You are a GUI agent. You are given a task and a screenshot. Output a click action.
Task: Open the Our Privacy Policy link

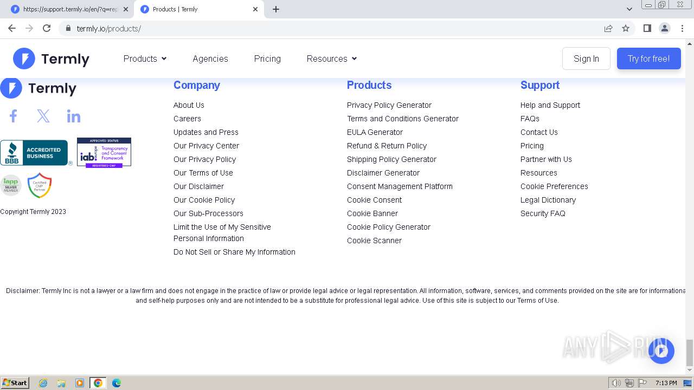(204, 159)
